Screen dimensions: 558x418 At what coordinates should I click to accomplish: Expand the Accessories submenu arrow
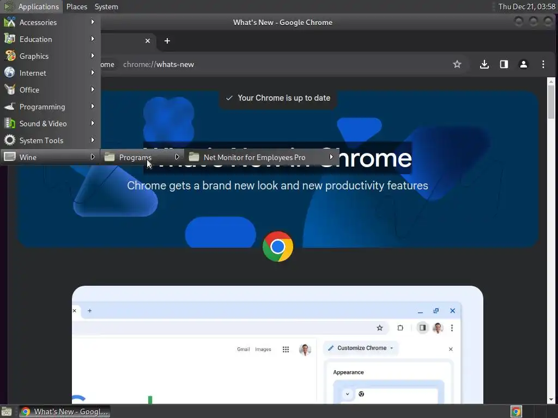click(93, 22)
